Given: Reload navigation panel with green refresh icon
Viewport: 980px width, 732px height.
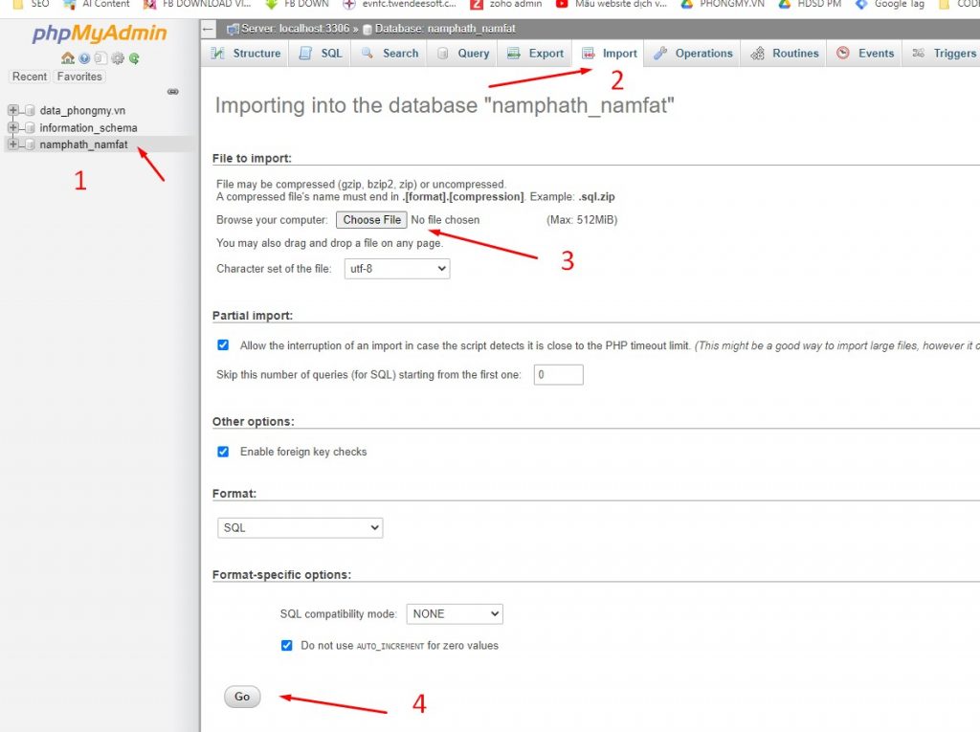Looking at the screenshot, I should [134, 58].
